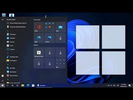
Task: Launch the Edge tile in Productivity
Action: coord(39,38)
